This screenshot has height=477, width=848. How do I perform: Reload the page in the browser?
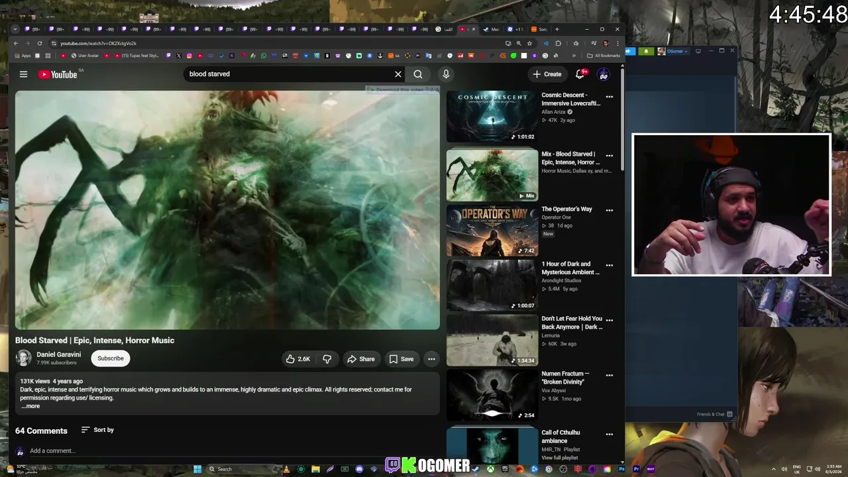coord(39,44)
